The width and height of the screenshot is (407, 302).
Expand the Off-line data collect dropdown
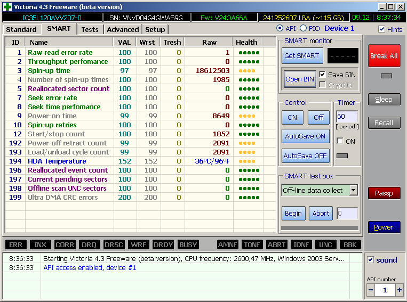[x=353, y=190]
